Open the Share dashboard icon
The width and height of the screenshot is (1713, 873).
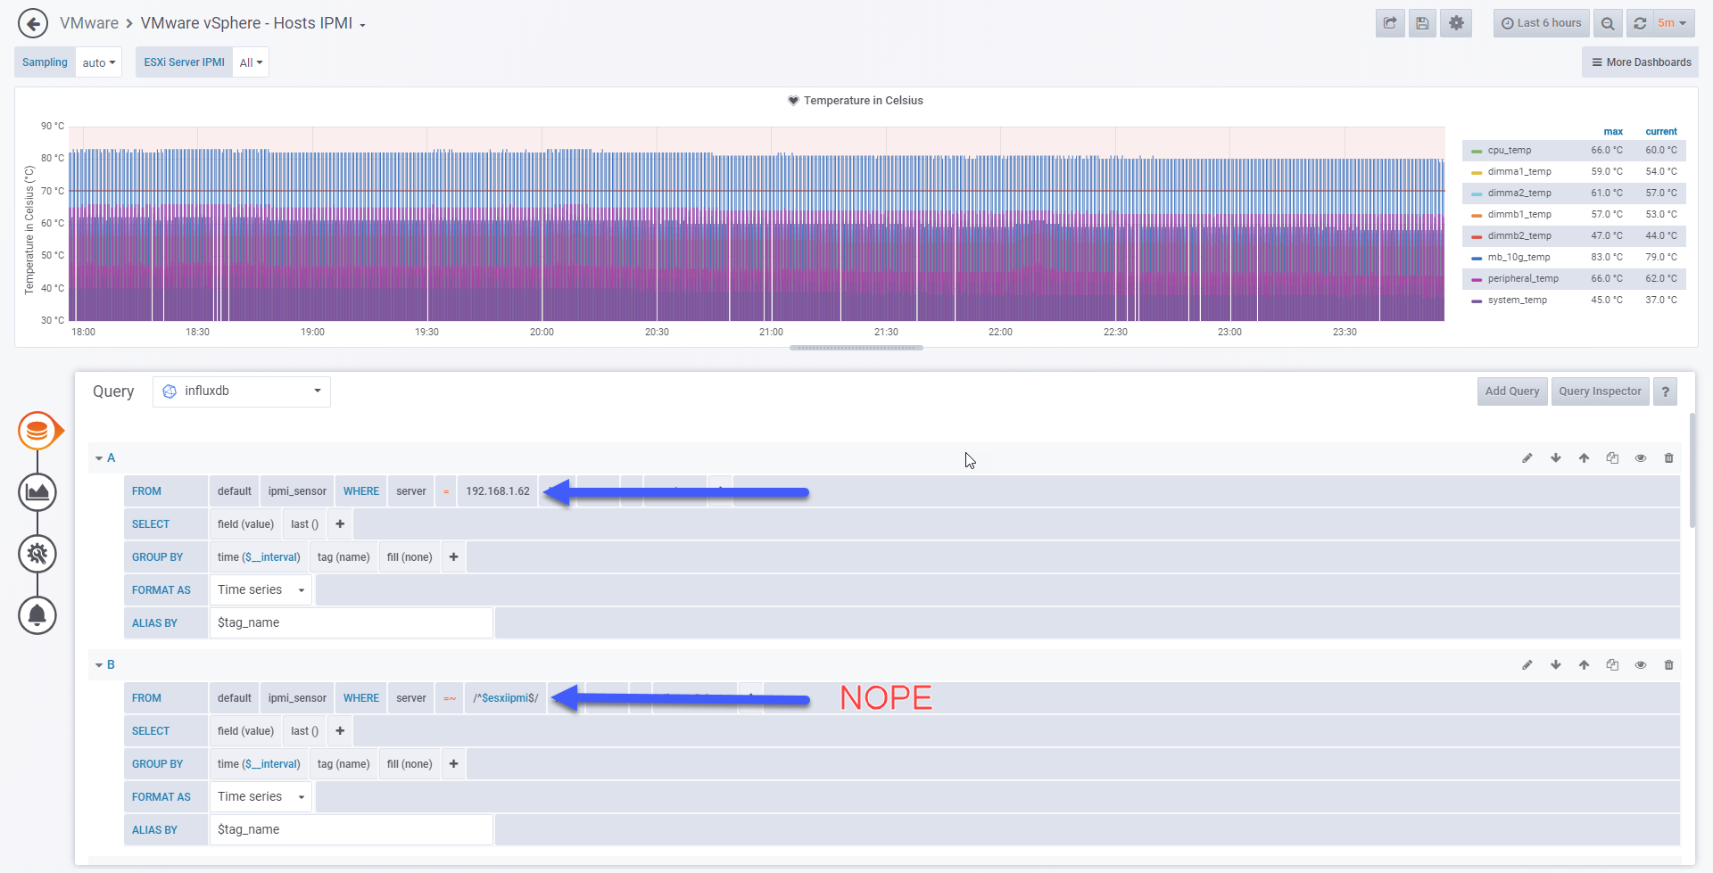pyautogui.click(x=1390, y=23)
